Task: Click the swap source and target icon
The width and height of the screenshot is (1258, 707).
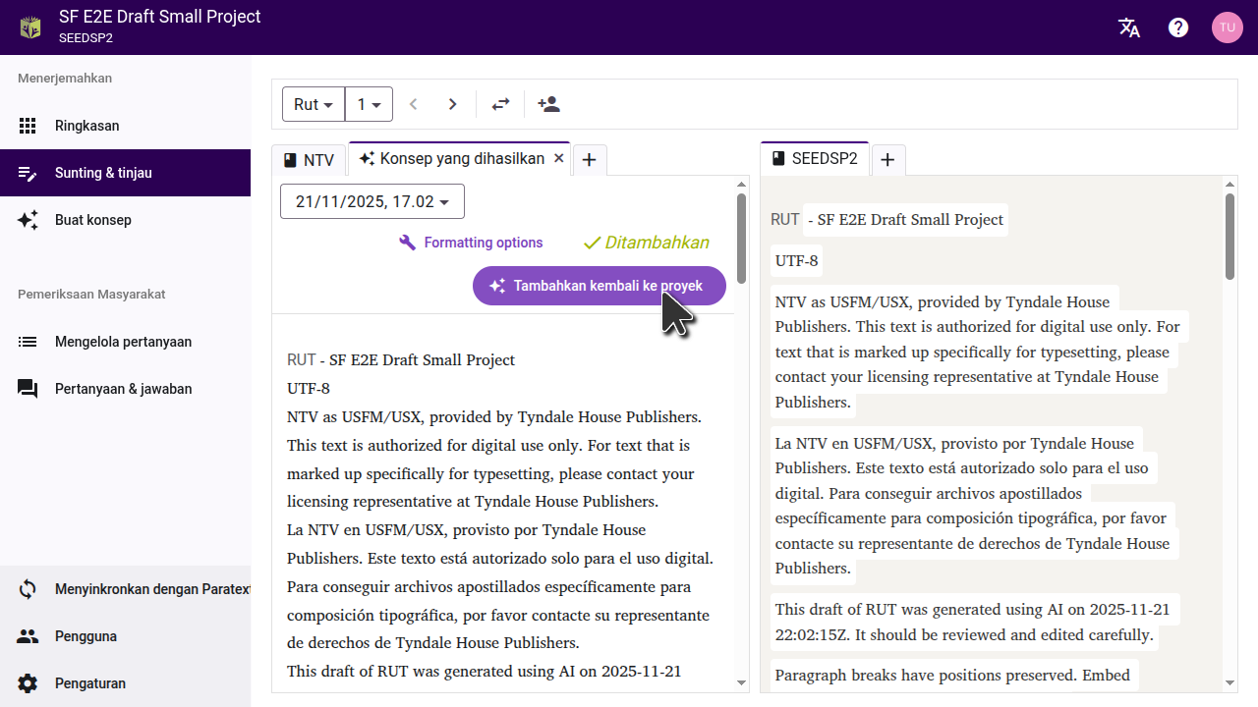Action: (501, 104)
